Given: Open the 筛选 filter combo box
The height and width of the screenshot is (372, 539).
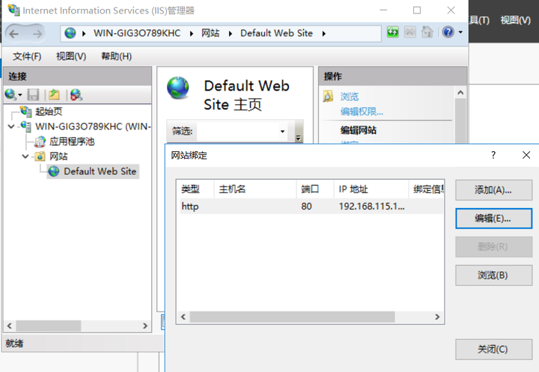Looking at the screenshot, I should pyautogui.click(x=243, y=131).
